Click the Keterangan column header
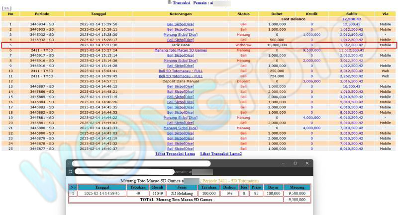 180,13
